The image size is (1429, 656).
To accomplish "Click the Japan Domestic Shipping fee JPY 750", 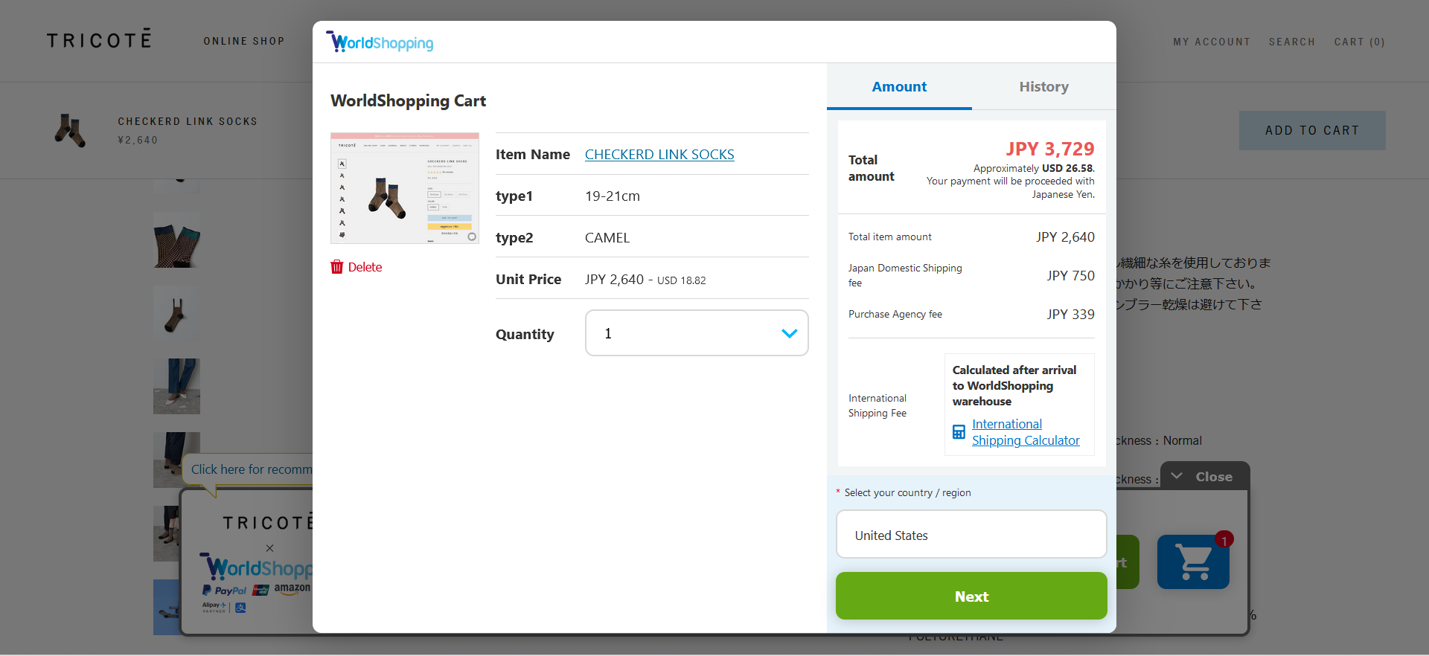I will [1070, 276].
